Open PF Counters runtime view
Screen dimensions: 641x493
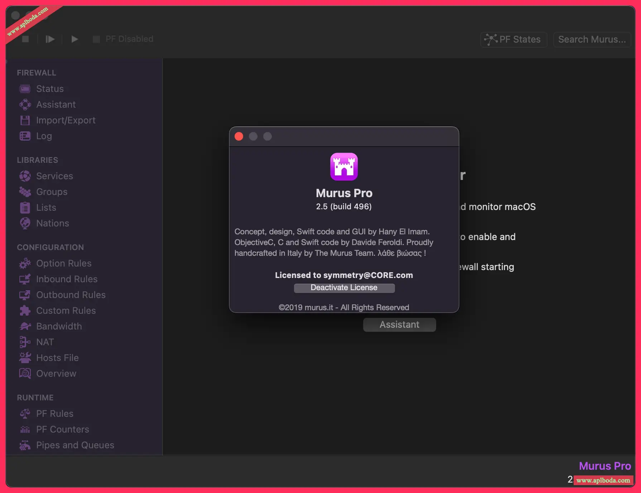(x=63, y=429)
